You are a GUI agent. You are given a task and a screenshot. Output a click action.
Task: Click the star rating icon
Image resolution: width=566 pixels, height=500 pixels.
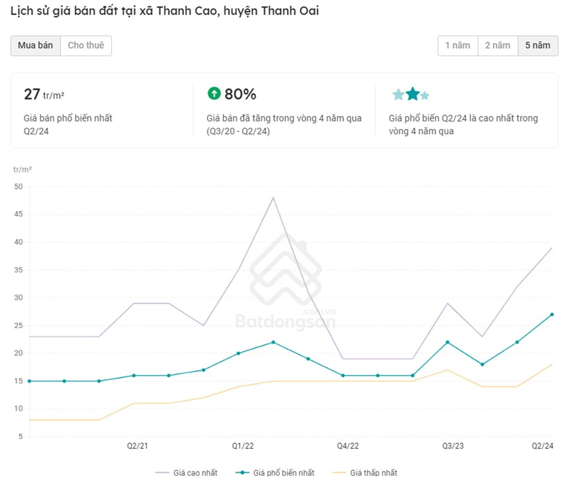point(411,94)
